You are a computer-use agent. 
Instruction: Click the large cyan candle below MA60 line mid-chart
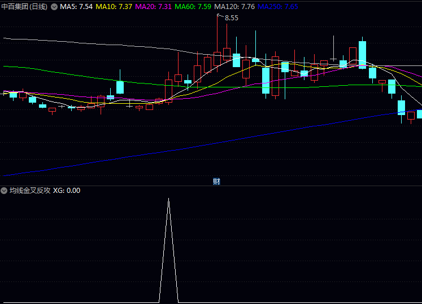coord(266,81)
